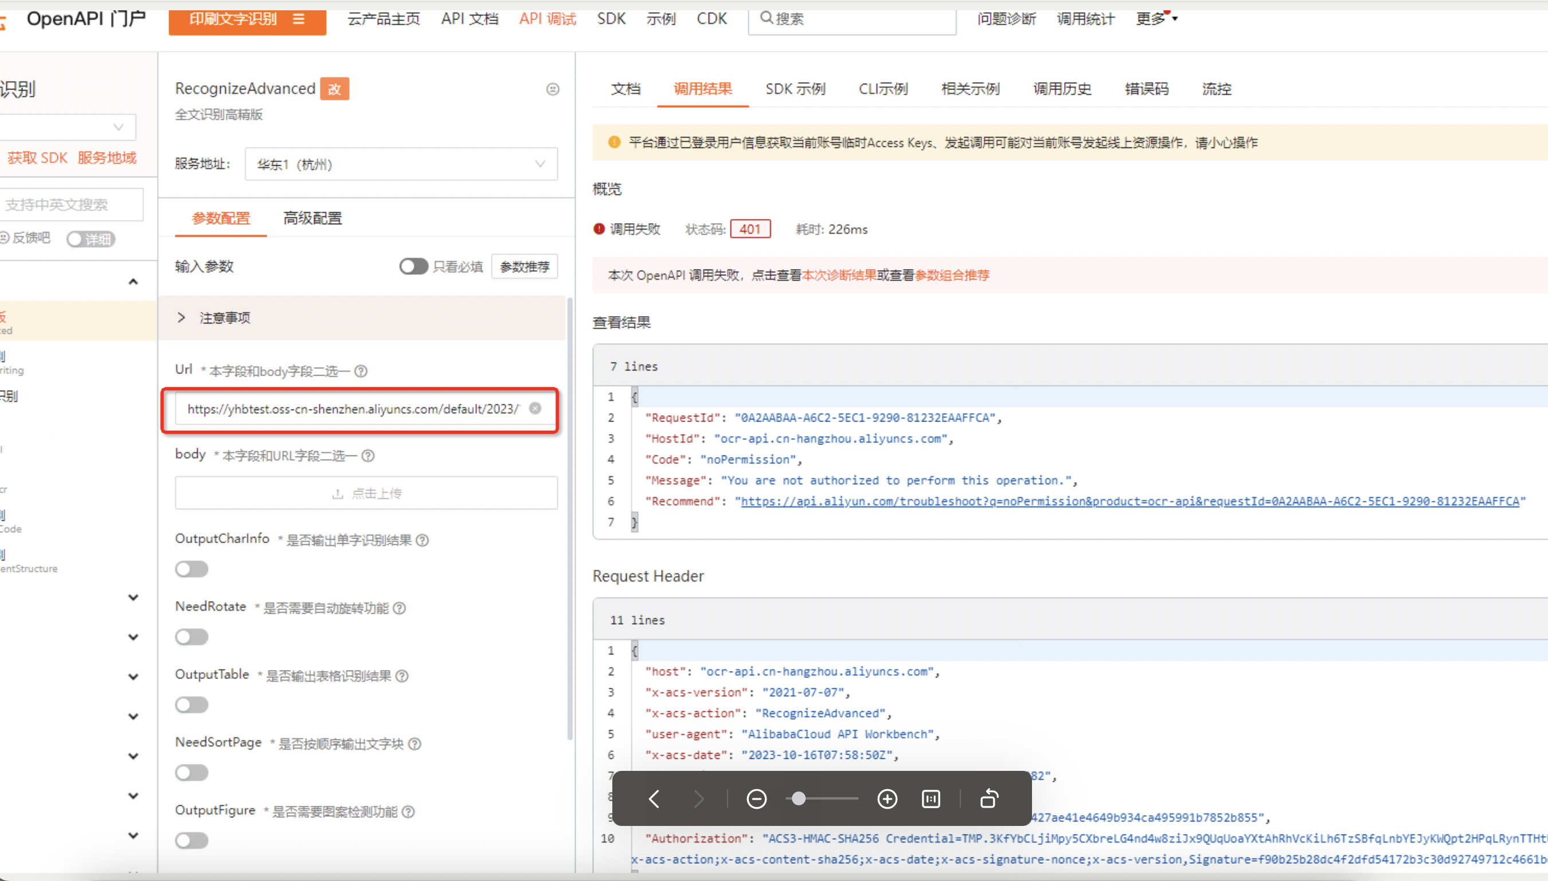
Task: Click the red 调用失败 status icon
Action: [x=599, y=229]
